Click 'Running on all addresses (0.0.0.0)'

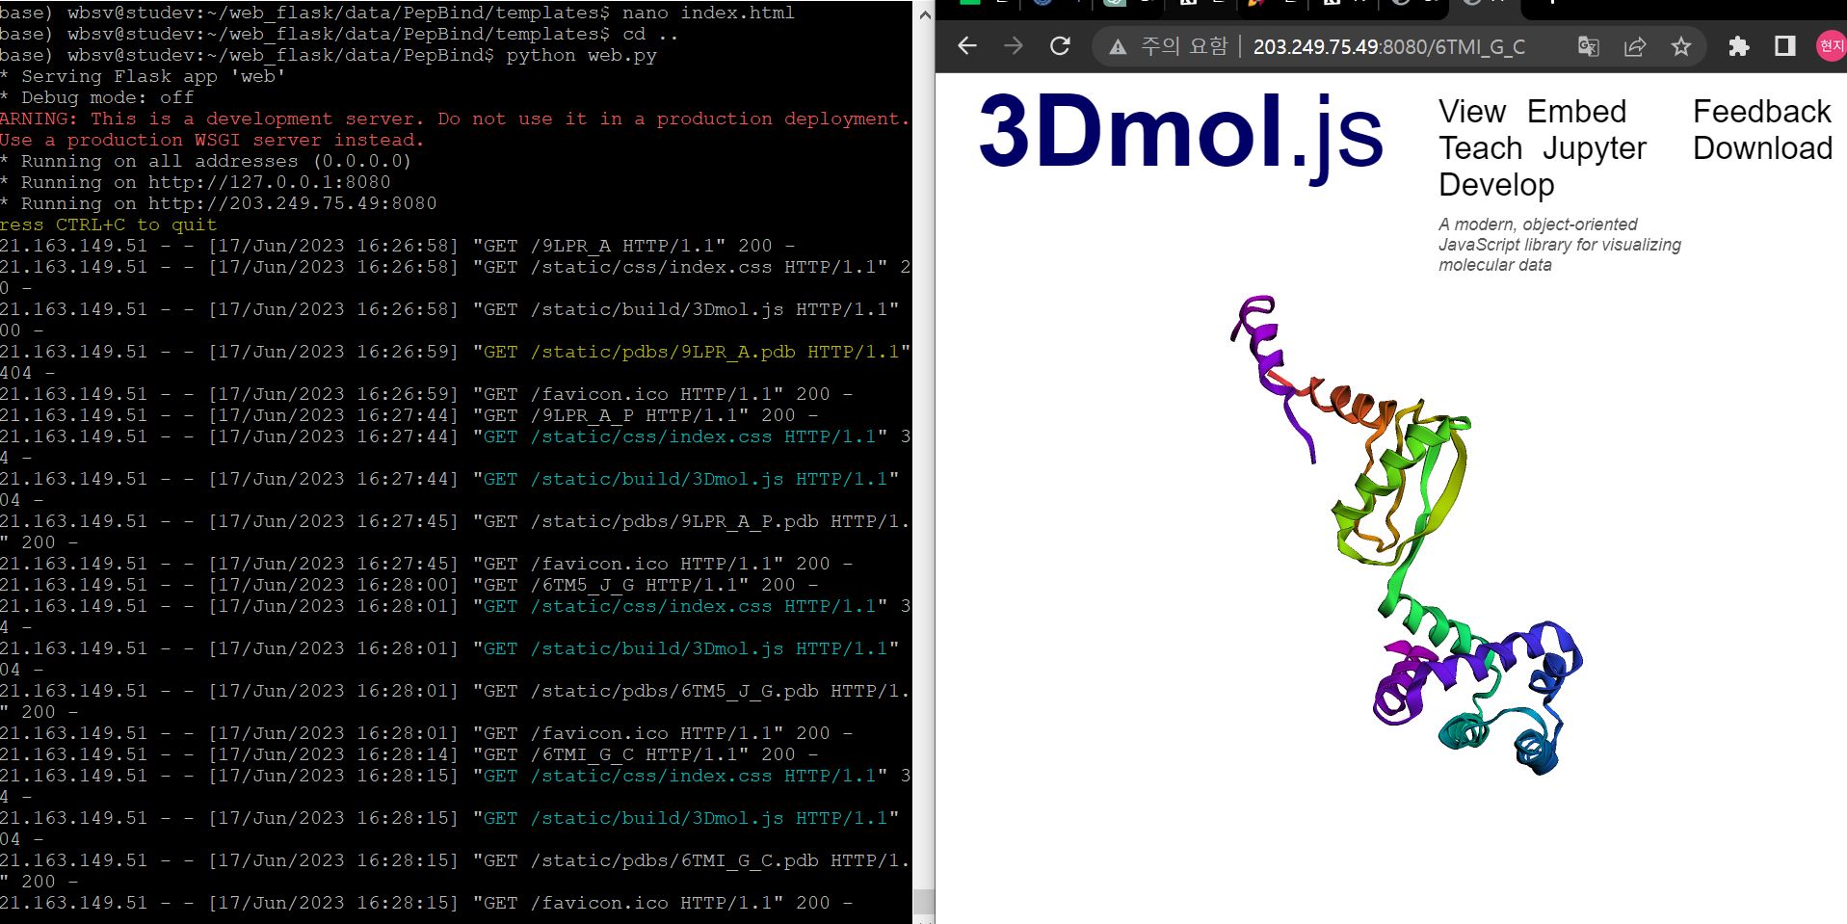coord(205,161)
